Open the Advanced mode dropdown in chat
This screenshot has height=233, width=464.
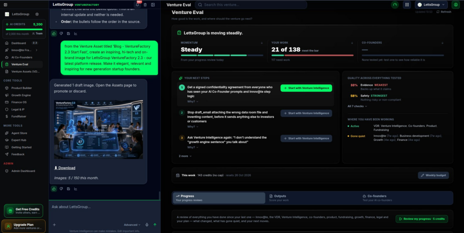click(x=132, y=225)
